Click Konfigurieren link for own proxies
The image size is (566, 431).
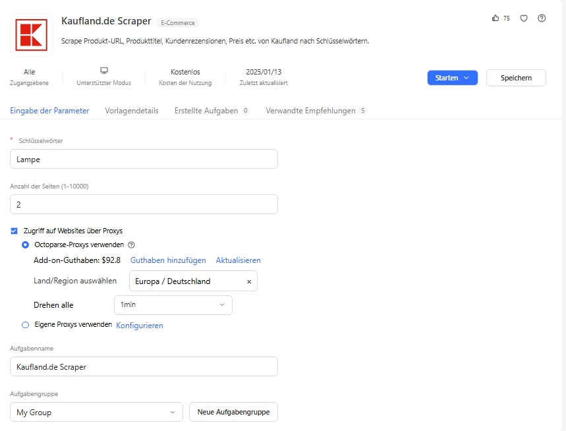coord(139,326)
